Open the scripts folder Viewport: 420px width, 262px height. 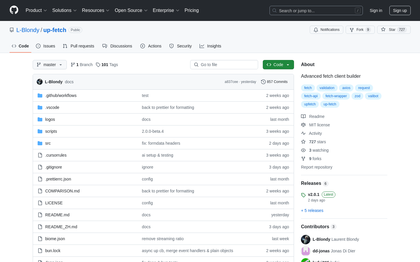51,131
